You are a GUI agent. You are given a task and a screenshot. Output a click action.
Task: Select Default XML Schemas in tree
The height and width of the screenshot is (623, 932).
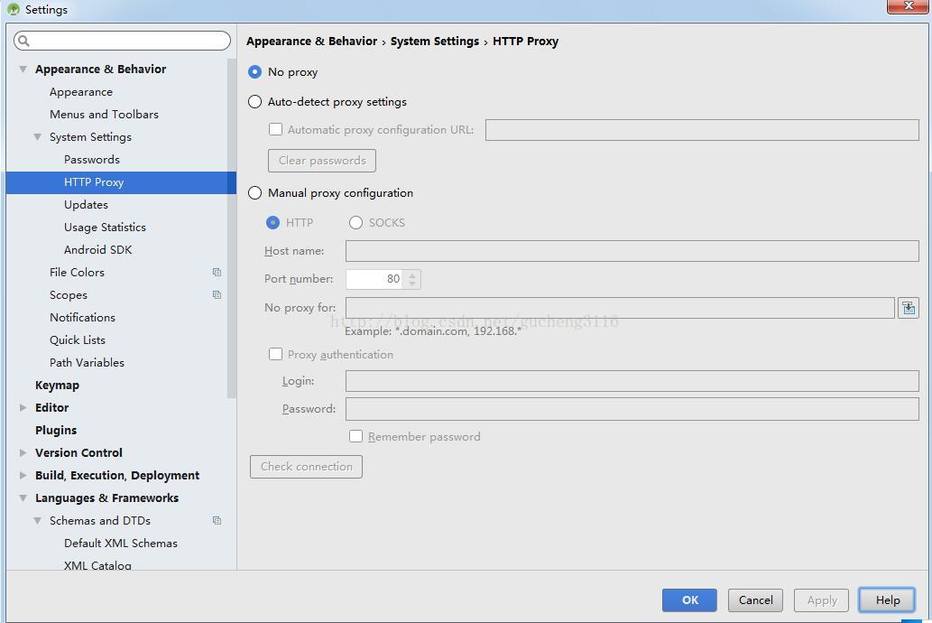point(121,544)
